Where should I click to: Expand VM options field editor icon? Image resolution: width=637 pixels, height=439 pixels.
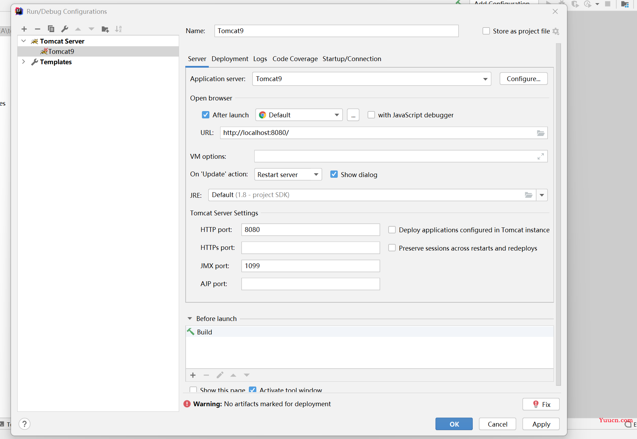[541, 156]
